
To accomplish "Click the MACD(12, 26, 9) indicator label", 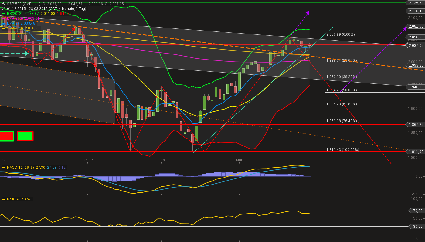I will click(x=21, y=168).
